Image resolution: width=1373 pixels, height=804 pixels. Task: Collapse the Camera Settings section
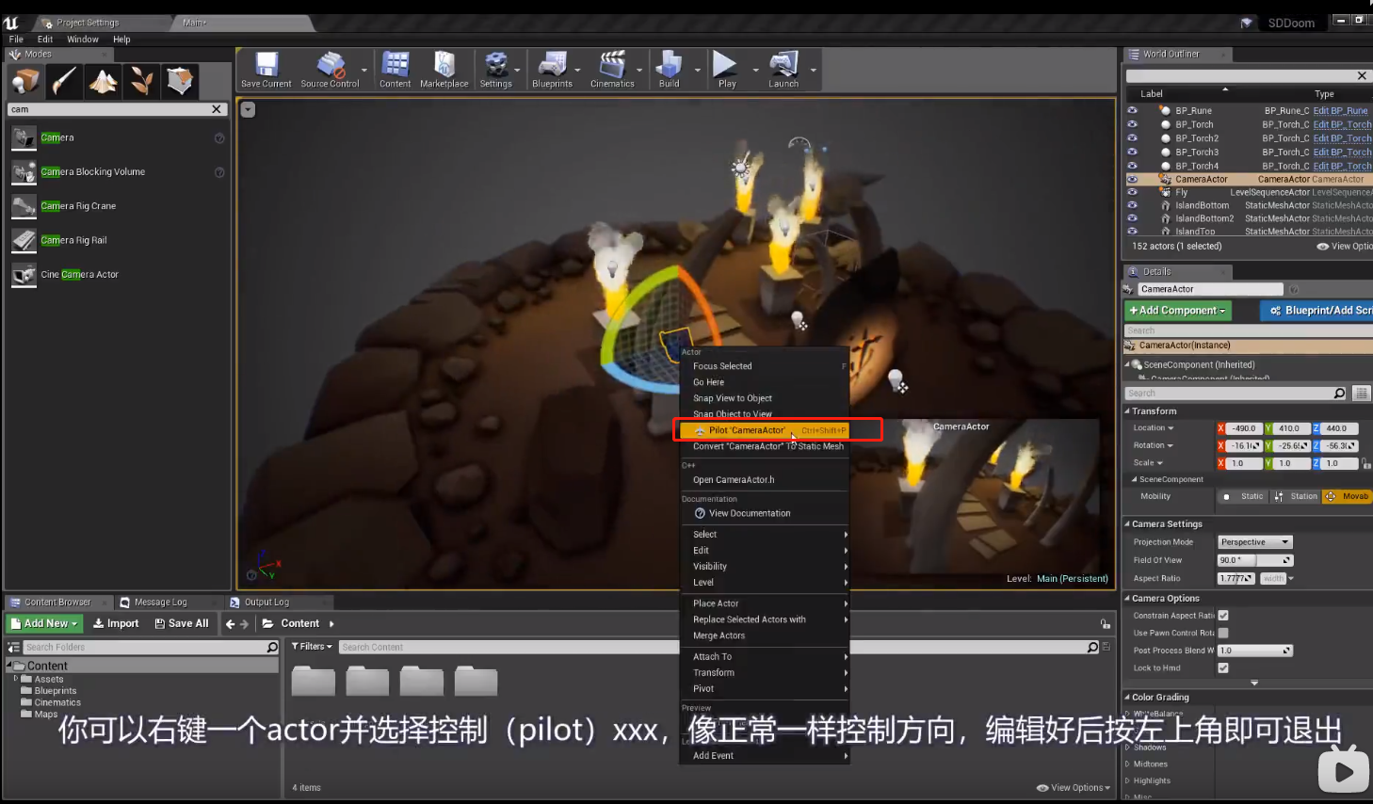(x=1128, y=524)
